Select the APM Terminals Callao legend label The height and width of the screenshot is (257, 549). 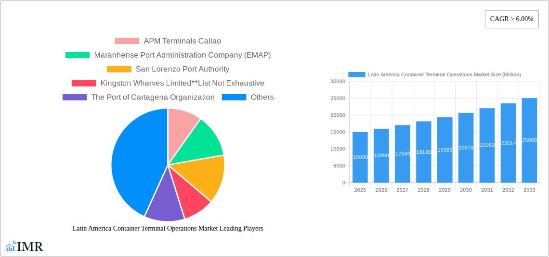coord(183,41)
